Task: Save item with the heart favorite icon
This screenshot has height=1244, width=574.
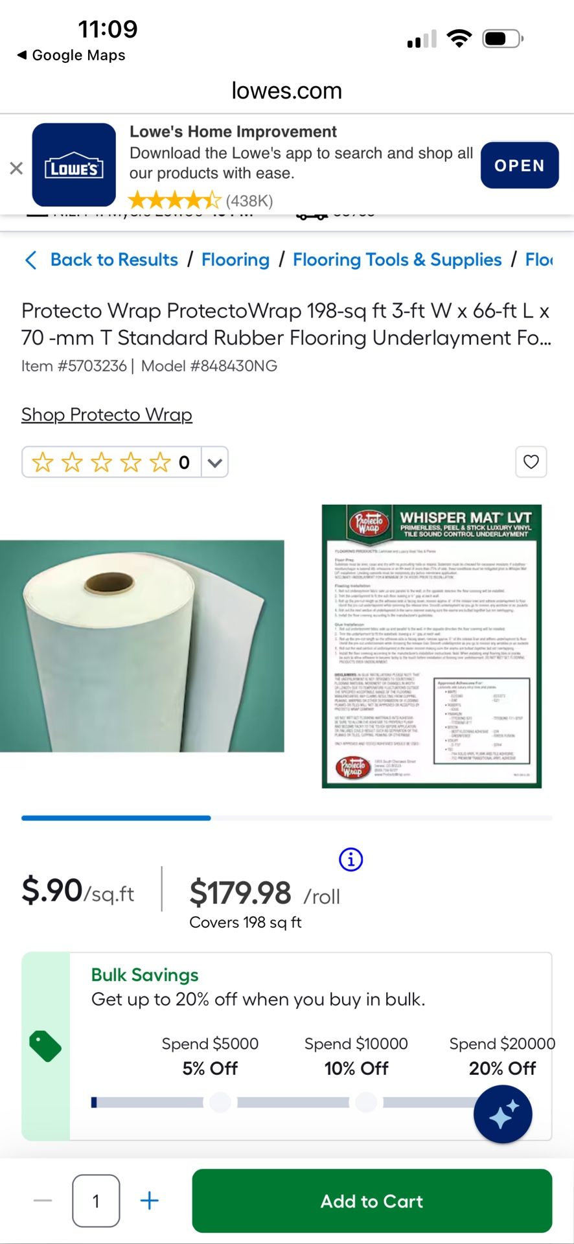Action: 531,462
